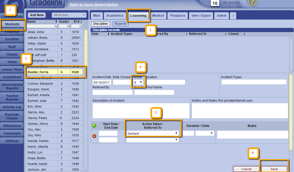Click search icon in Name filter box
The image size is (294, 172).
tap(55, 26)
